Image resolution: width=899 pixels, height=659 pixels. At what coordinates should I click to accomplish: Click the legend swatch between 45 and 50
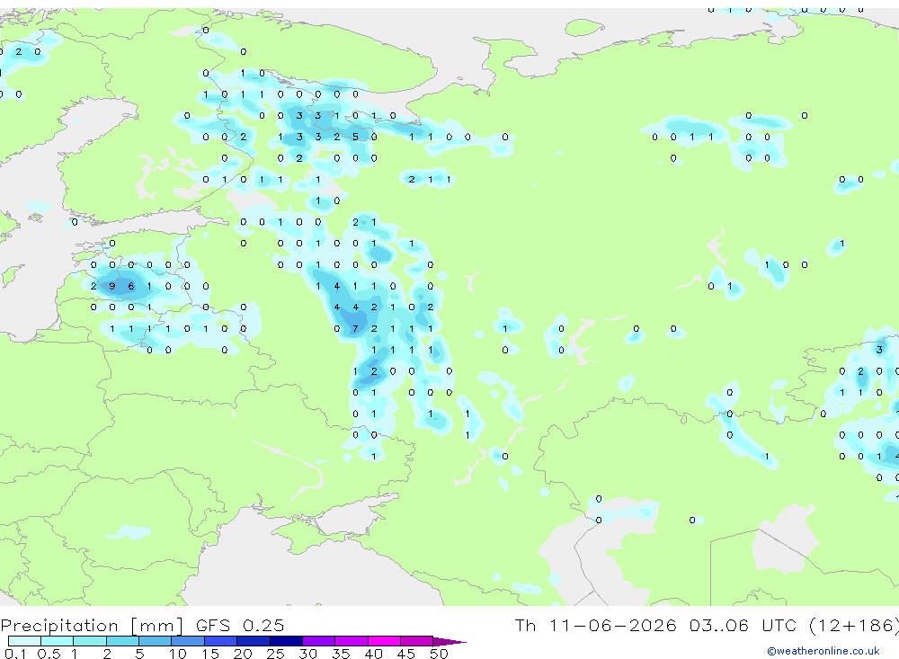pos(417,641)
